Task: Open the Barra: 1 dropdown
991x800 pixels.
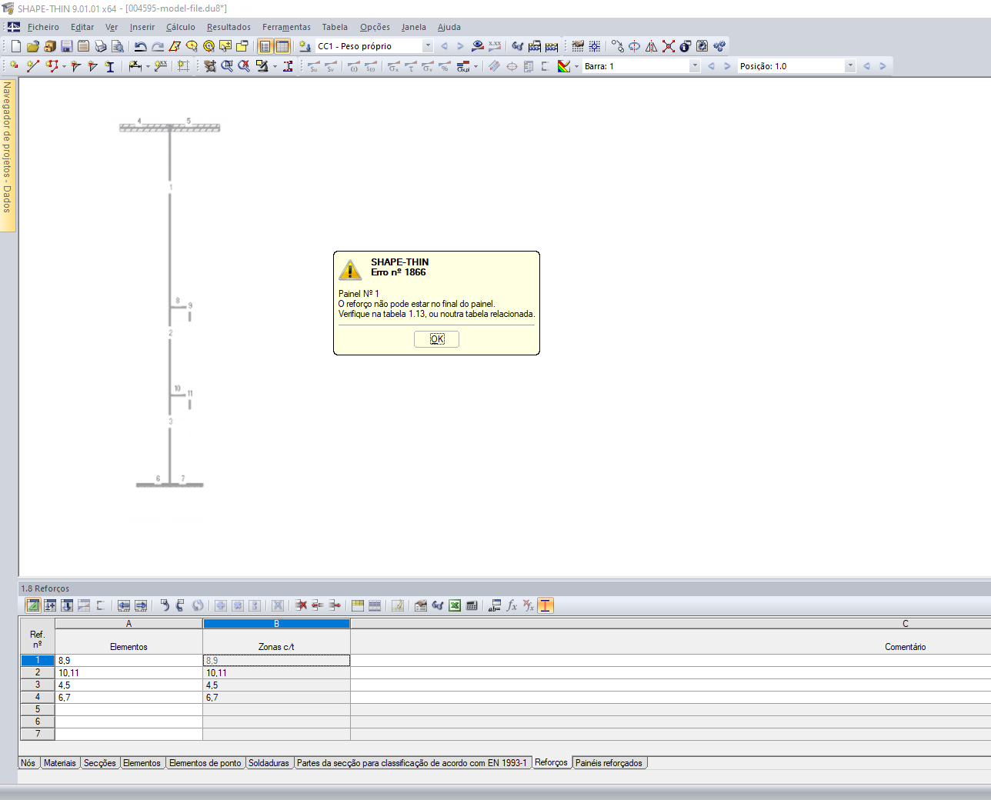Action: coord(695,66)
